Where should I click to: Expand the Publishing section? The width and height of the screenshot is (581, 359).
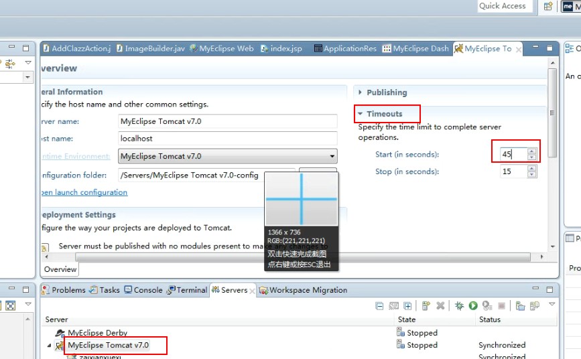click(x=360, y=92)
